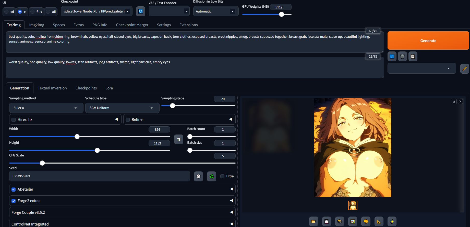
Task: Focus the Width value field showing 896
Action: (159, 129)
